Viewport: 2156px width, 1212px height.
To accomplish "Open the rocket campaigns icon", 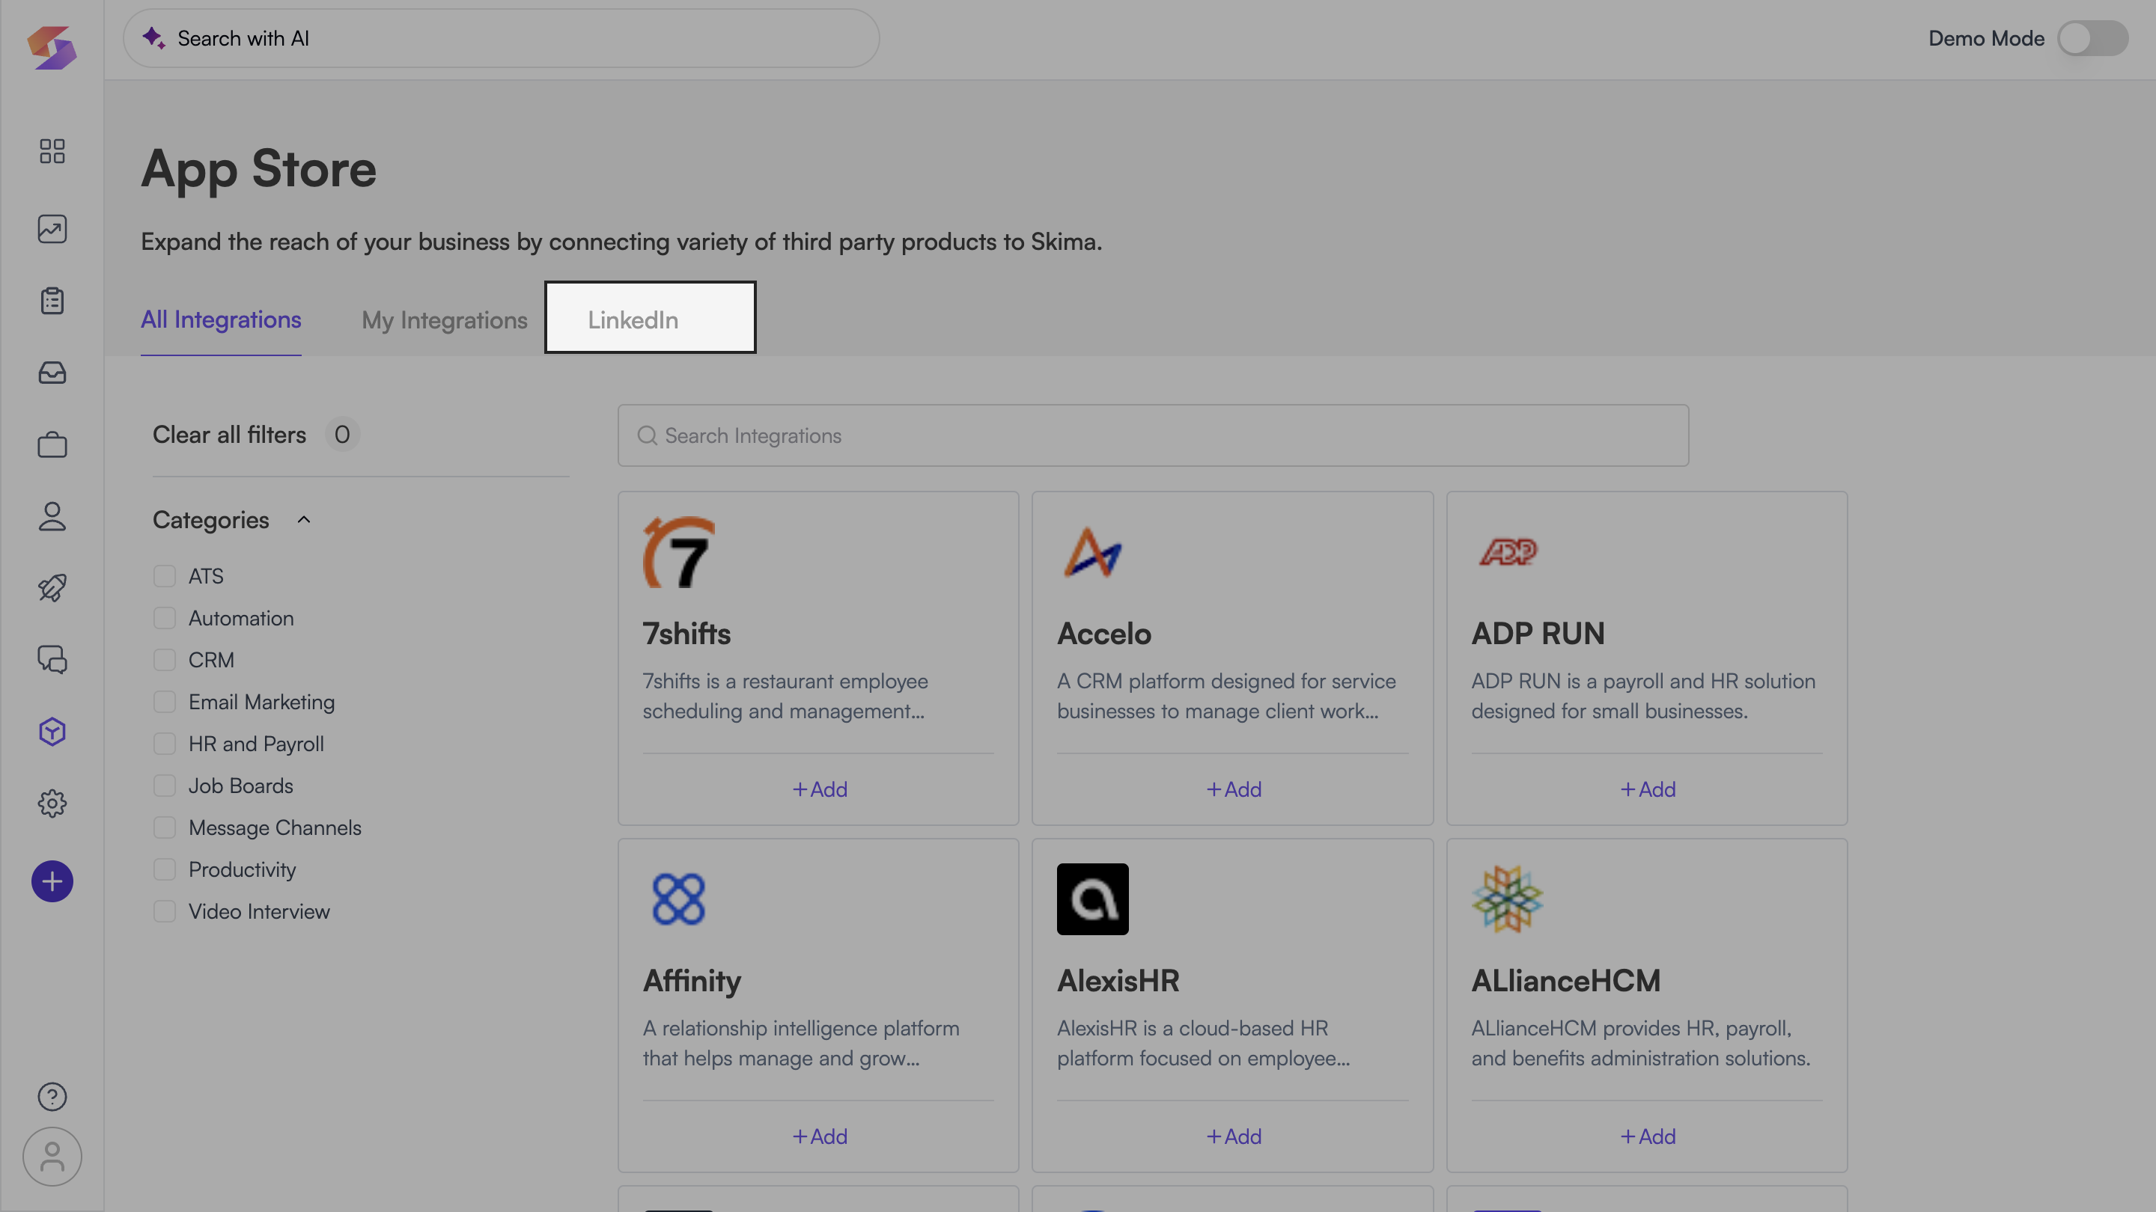I will (x=52, y=588).
